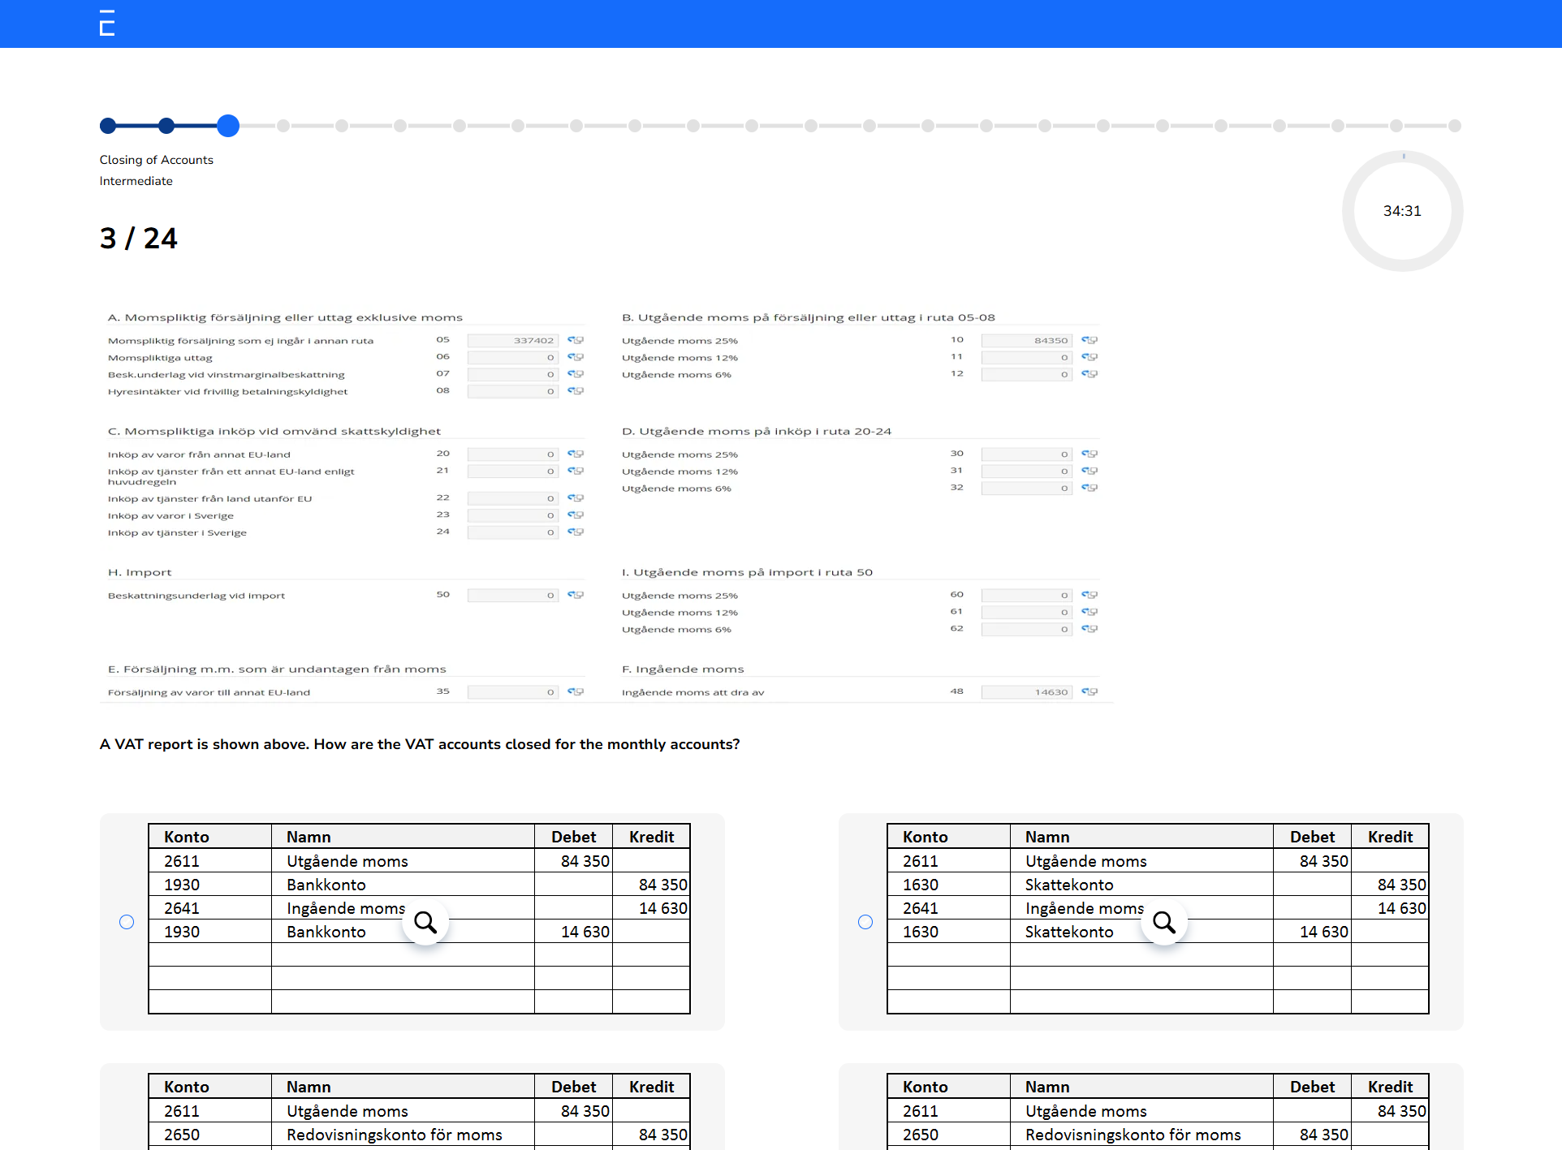Screen dimensions: 1562x1150
Task: Zoom magnifier on Skattekonto answer table
Action: pyautogui.click(x=1164, y=922)
